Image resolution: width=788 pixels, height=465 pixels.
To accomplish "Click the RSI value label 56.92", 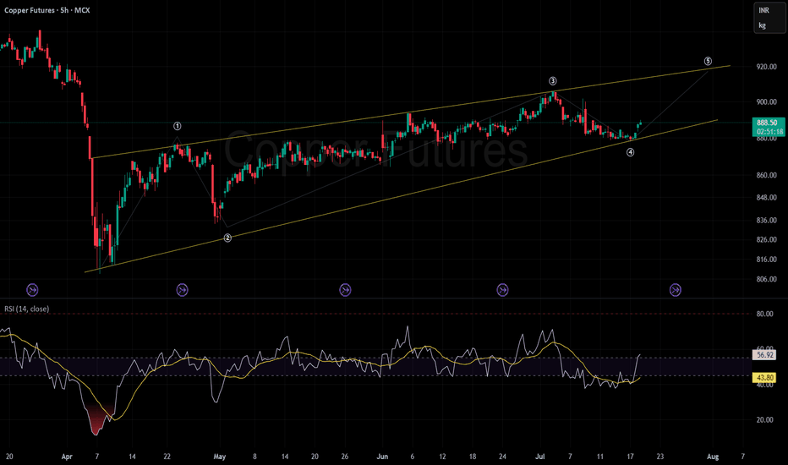I will (765, 355).
